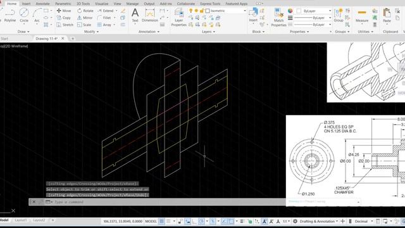Toggle 2D object snap

coord(231,221)
